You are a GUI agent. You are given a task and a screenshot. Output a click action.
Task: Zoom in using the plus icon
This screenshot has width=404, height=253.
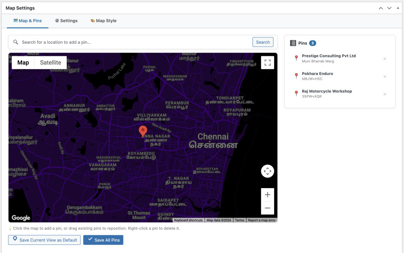pos(267,194)
